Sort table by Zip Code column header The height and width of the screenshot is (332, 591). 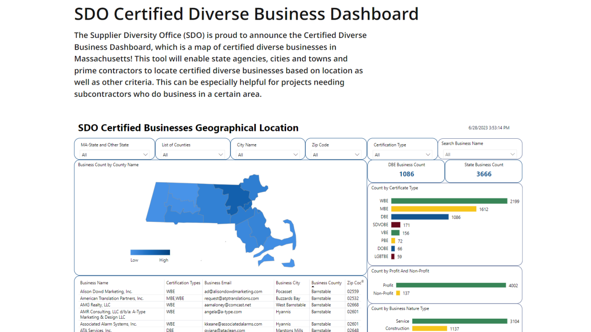point(355,283)
